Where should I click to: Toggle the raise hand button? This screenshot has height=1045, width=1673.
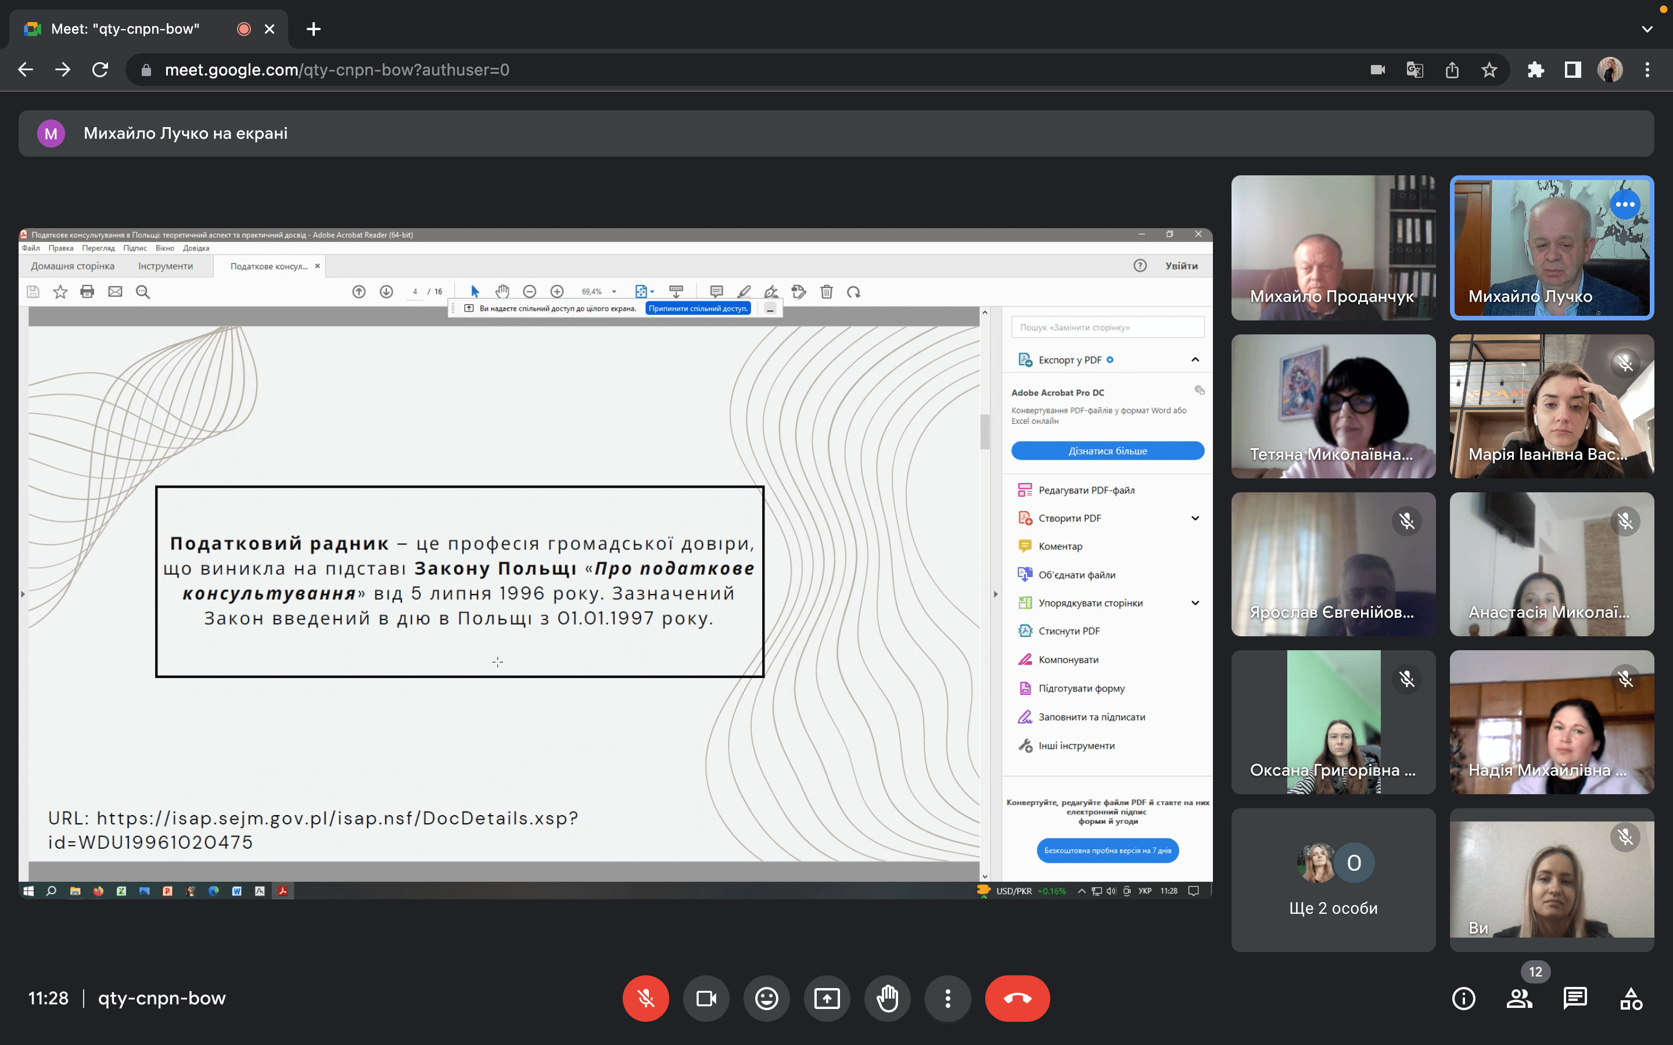coord(887,998)
